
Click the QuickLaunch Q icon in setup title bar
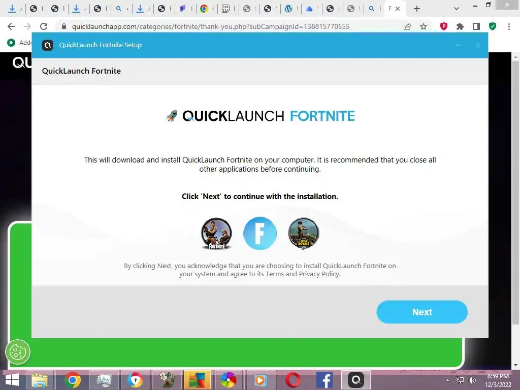pos(48,45)
